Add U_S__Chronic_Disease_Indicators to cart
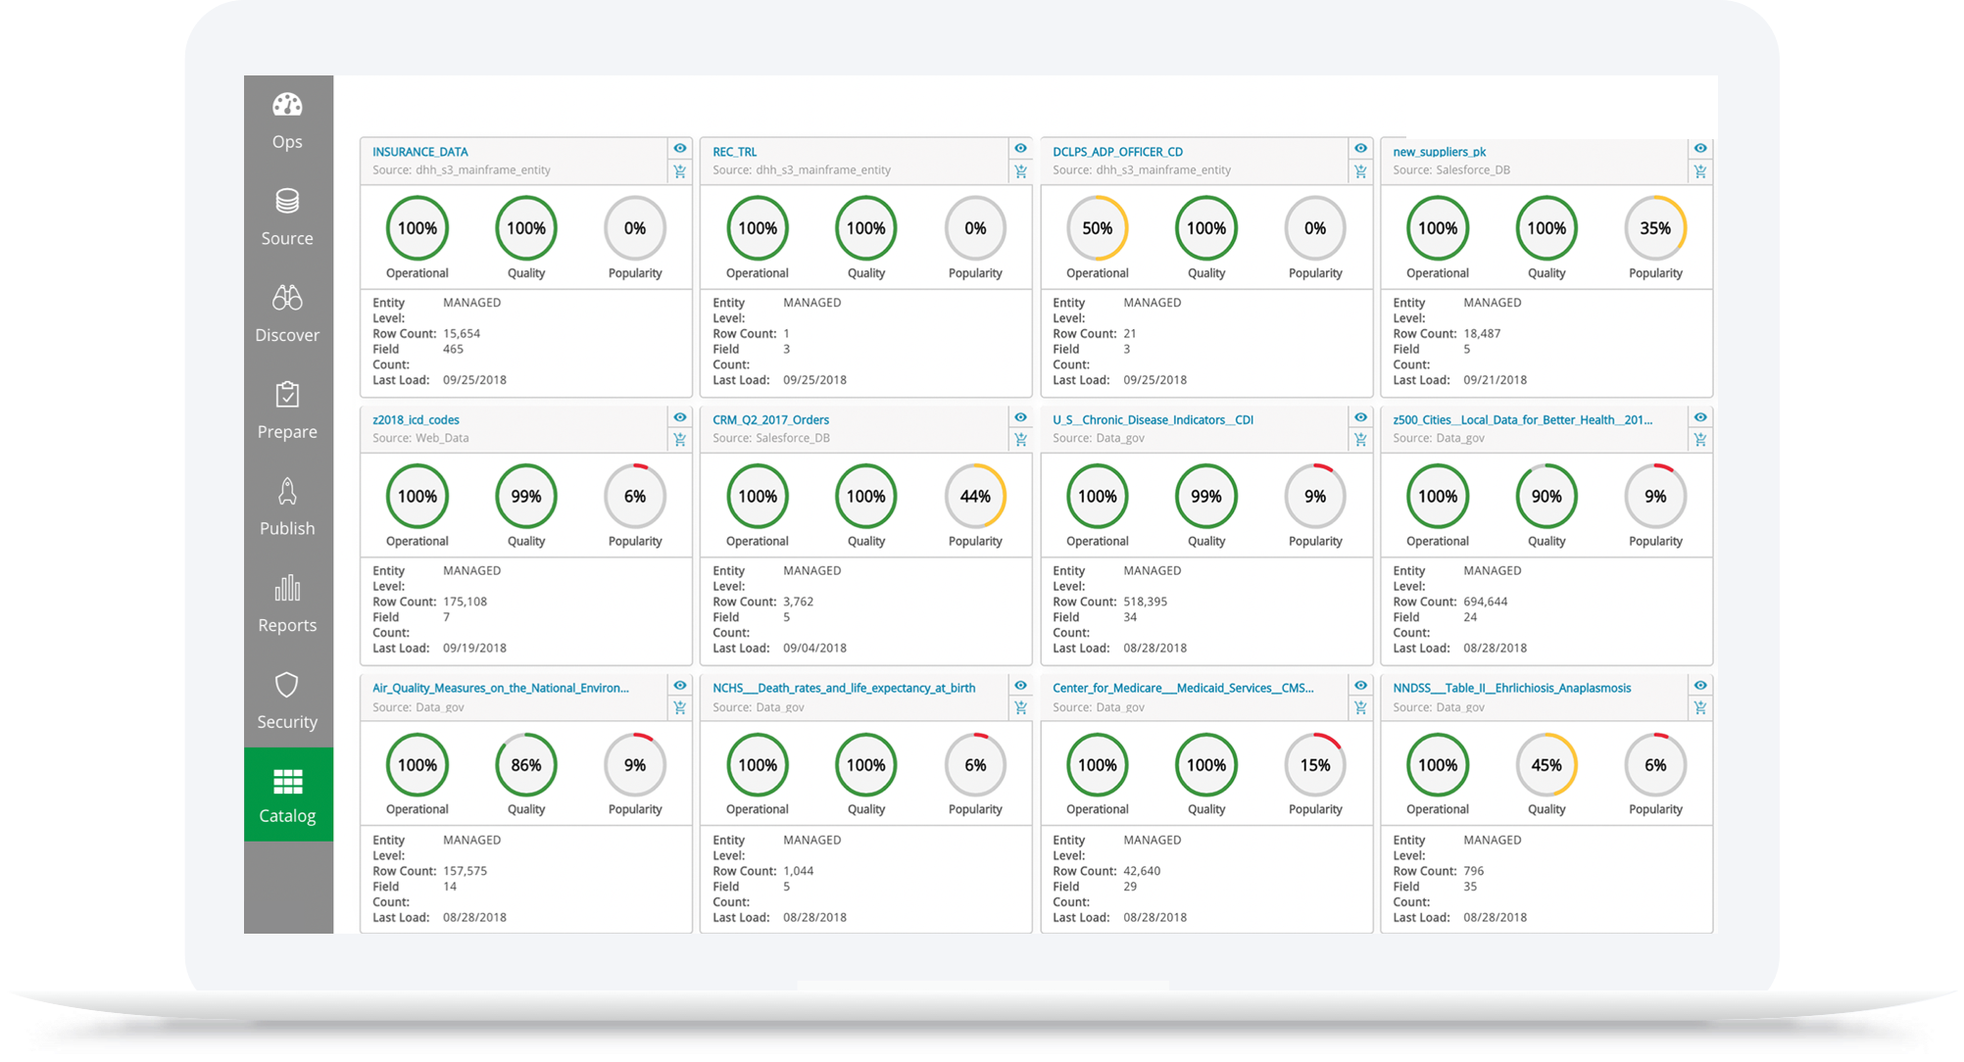 click(x=1360, y=440)
